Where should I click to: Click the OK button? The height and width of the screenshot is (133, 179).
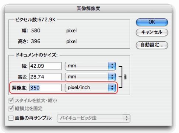(x=152, y=22)
